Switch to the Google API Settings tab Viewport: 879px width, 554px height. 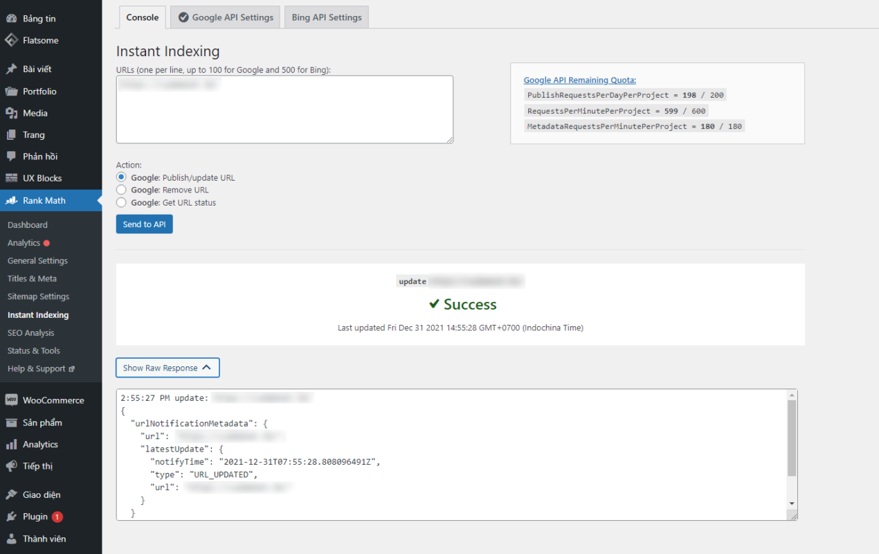[x=225, y=17]
